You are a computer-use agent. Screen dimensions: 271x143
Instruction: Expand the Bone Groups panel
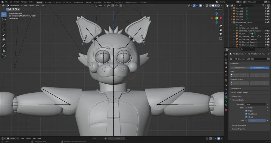(x=237, y=89)
